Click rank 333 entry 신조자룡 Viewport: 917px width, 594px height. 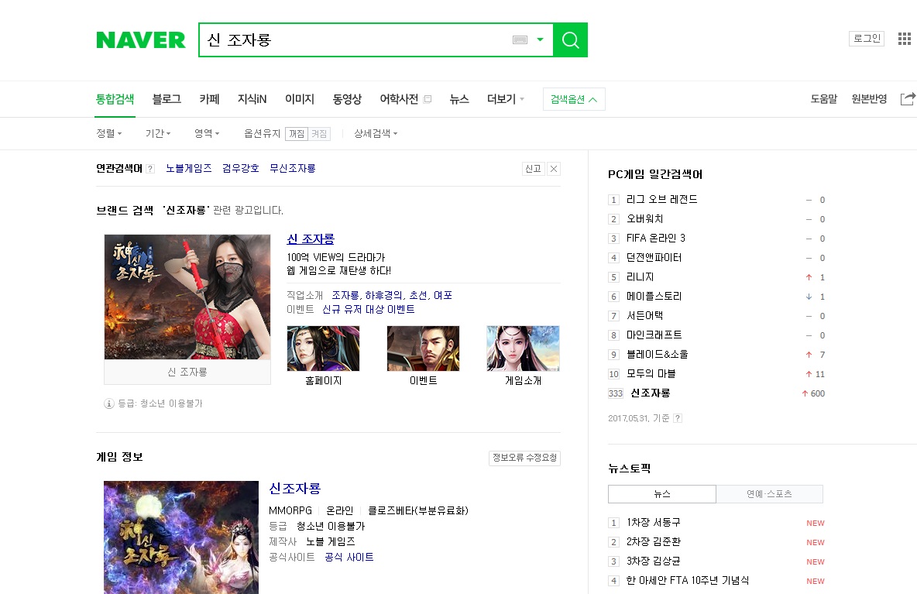[651, 393]
